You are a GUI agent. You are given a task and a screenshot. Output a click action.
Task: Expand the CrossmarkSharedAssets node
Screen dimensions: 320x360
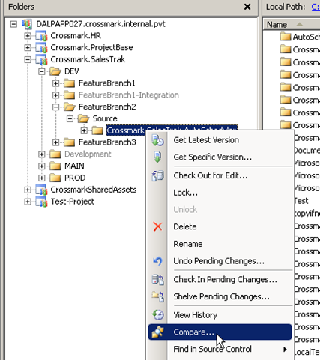(x=28, y=190)
